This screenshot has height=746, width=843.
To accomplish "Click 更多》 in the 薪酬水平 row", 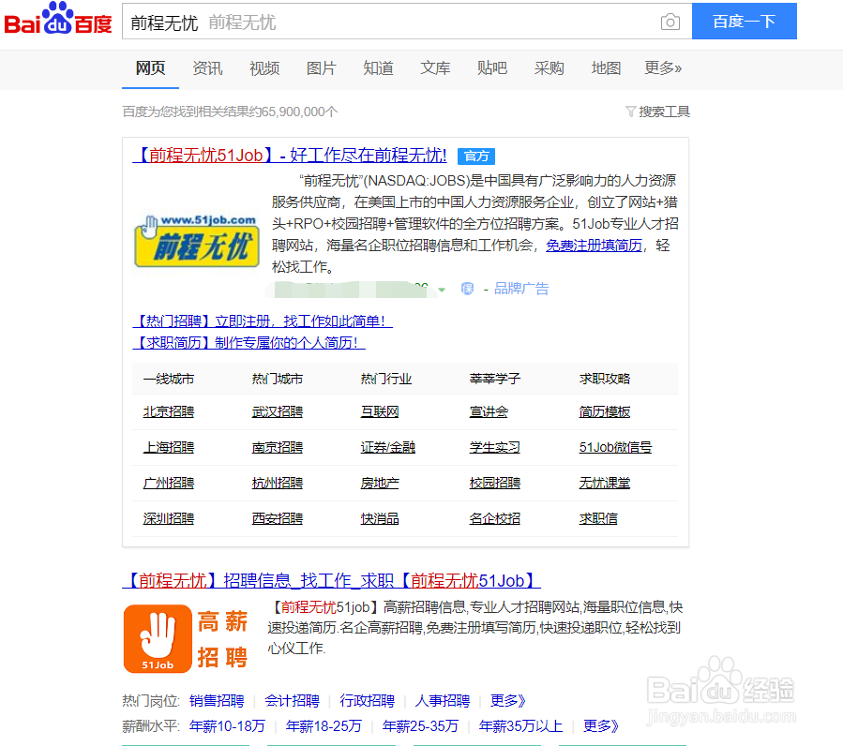I will [x=601, y=726].
